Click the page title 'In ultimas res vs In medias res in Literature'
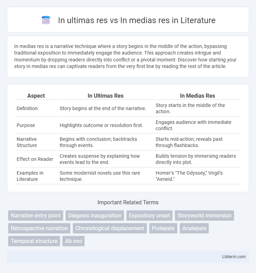This screenshot has width=256, height=273. point(137,20)
